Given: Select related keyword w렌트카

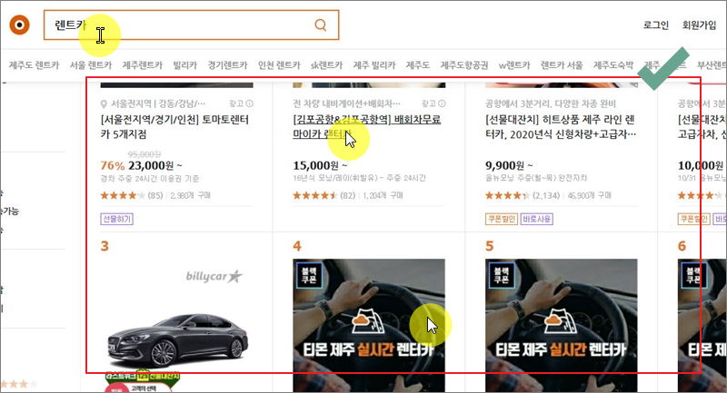Looking at the screenshot, I should click(514, 65).
